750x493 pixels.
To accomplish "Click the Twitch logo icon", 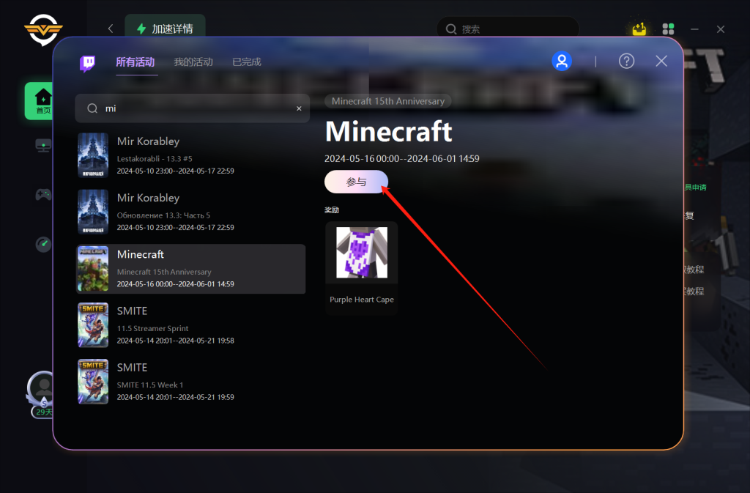I will pos(88,63).
